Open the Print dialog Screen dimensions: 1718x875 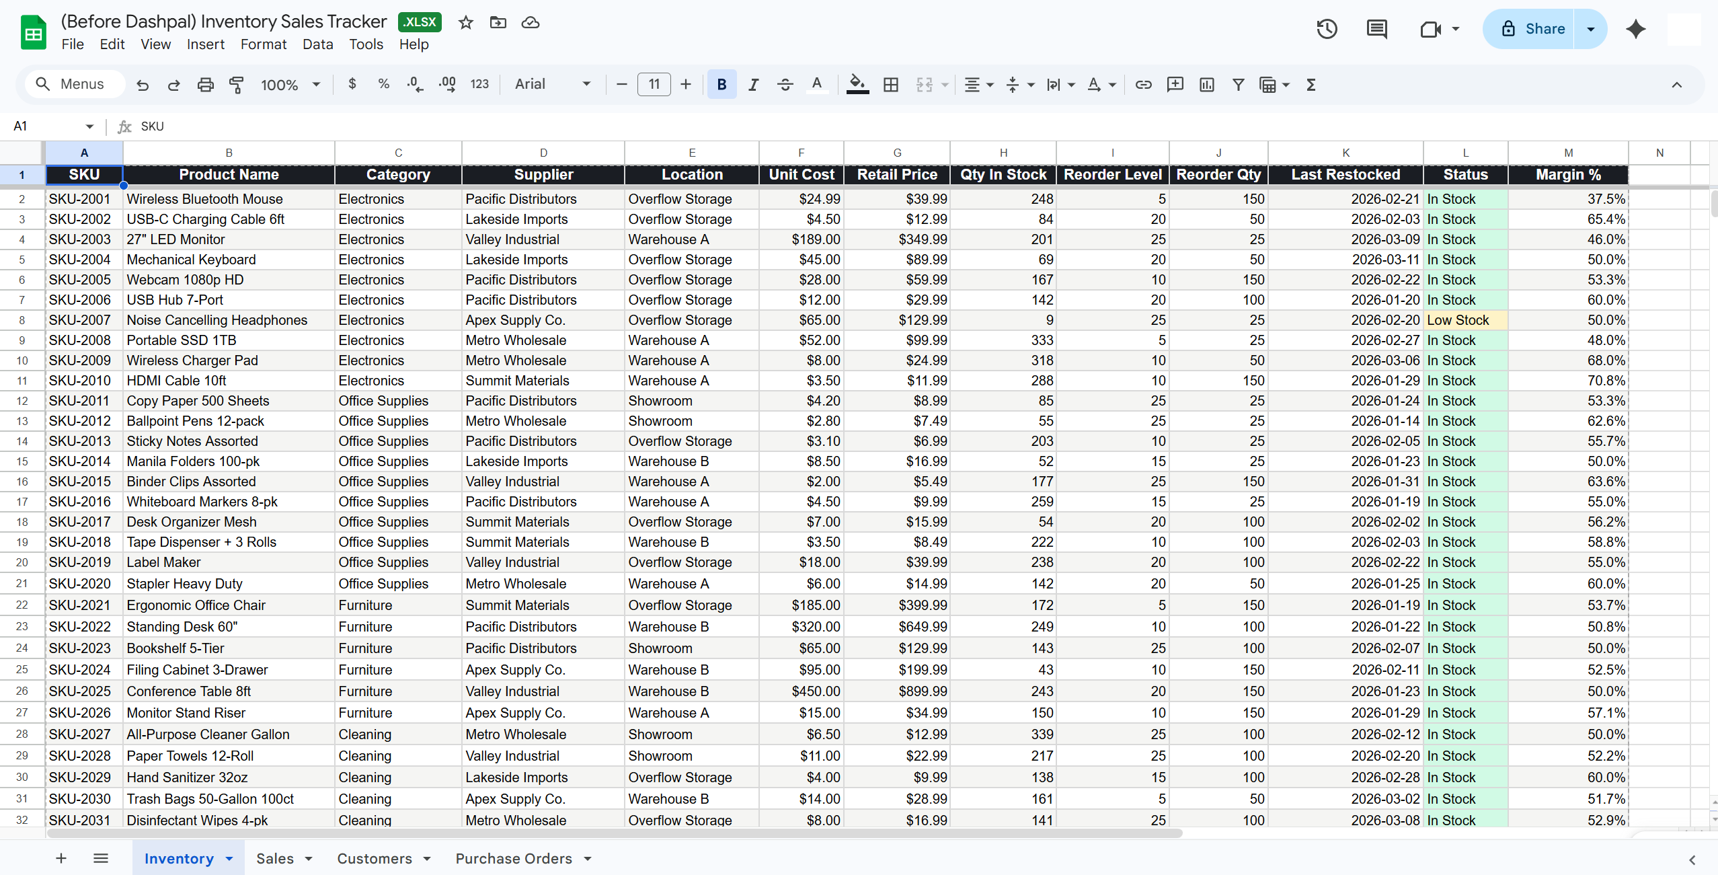205,84
